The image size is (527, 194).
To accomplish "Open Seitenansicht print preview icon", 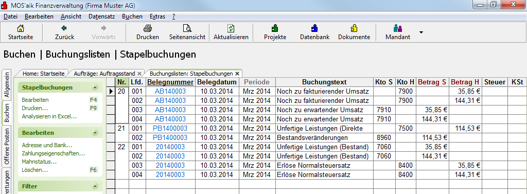I will tap(187, 28).
